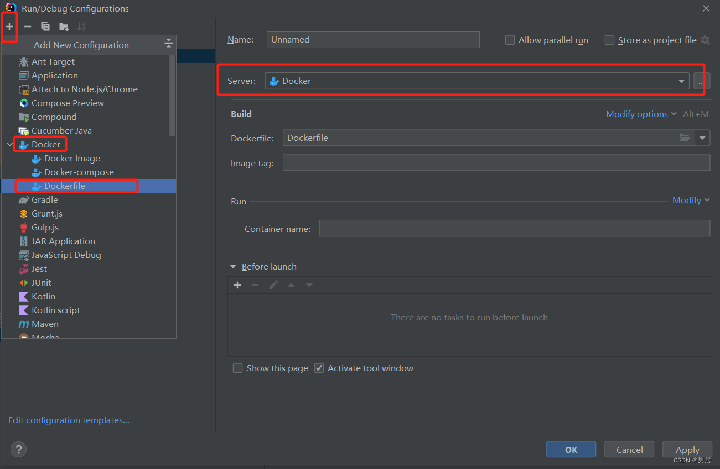The height and width of the screenshot is (469, 720).
Task: Choose Docker-compose under Docker
Action: pos(79,172)
